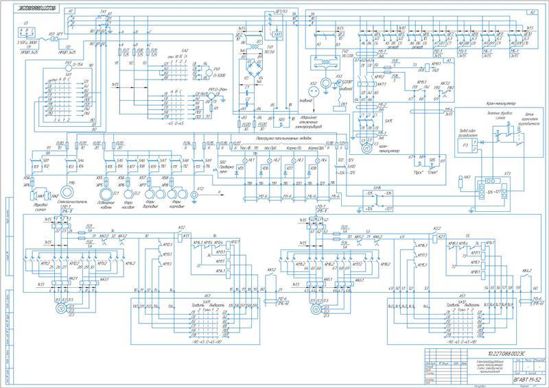The width and height of the screenshot is (549, 388).
Task: Select the P3 box in crane-manipulator block
Action: point(467,147)
